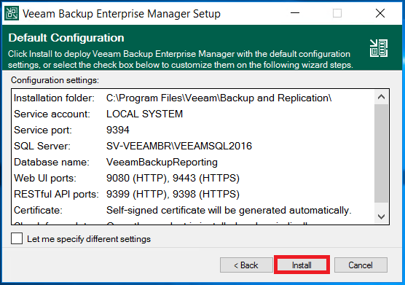Click the Veeam Backup Enterprise Manager Setup title
Viewport: 405px width, 285px height.
click(122, 14)
